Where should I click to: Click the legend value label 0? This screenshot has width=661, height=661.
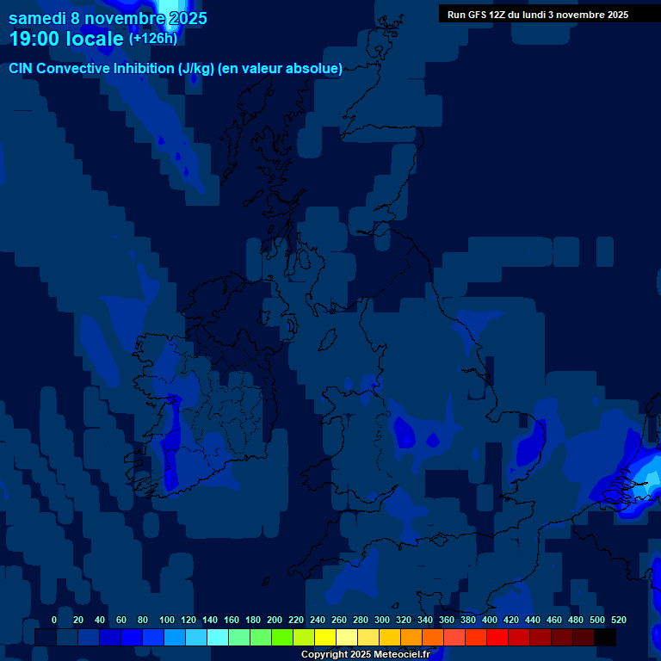click(x=54, y=620)
